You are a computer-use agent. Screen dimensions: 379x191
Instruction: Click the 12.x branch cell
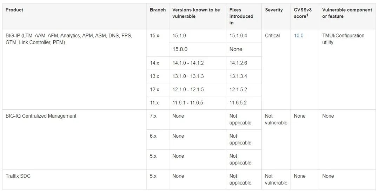coord(154,90)
